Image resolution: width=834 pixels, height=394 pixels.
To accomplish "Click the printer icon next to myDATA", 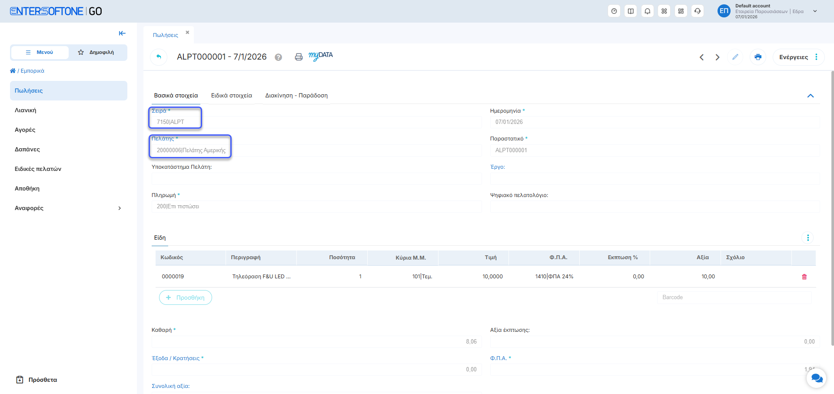I will point(299,57).
